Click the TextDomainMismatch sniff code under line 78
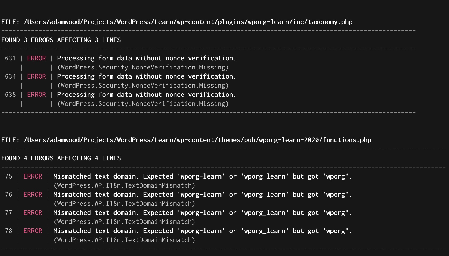The image size is (449, 256). (x=124, y=240)
